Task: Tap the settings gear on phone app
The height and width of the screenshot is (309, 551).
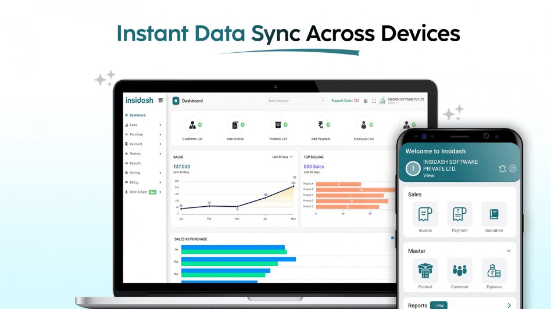Action: click(x=513, y=168)
